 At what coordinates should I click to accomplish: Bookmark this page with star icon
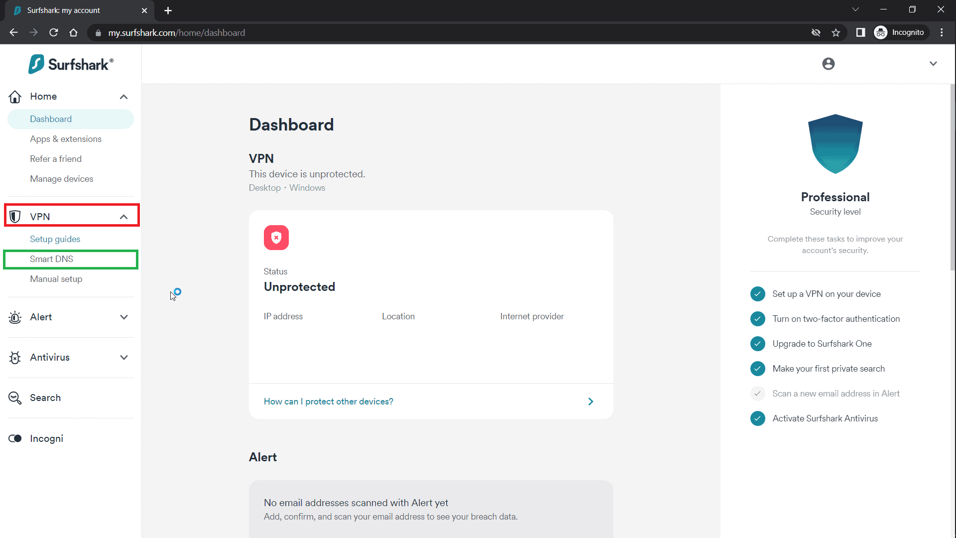[836, 33]
